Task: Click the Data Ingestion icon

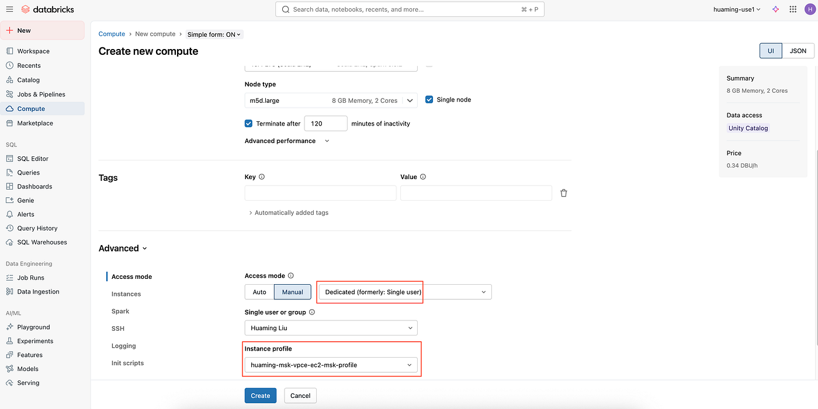Action: tap(9, 292)
